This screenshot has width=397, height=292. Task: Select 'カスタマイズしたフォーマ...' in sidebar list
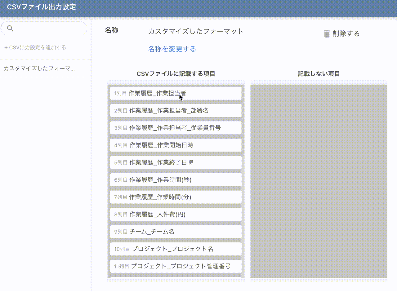(x=39, y=69)
